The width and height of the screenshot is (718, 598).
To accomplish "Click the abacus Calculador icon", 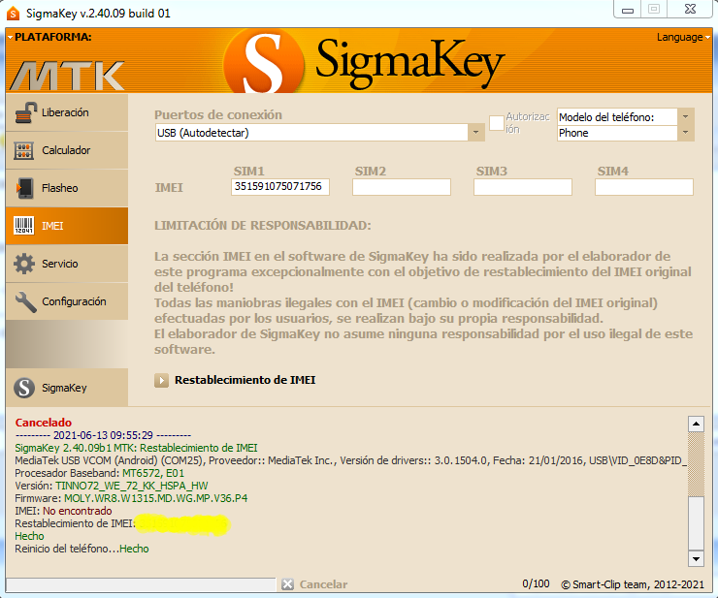I will click(24, 150).
